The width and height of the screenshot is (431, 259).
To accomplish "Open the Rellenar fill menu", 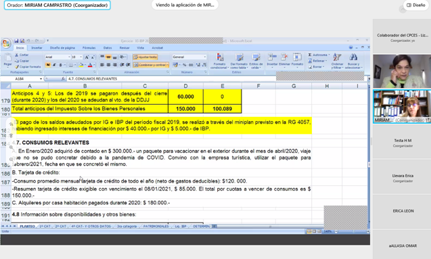I will click(317, 61).
